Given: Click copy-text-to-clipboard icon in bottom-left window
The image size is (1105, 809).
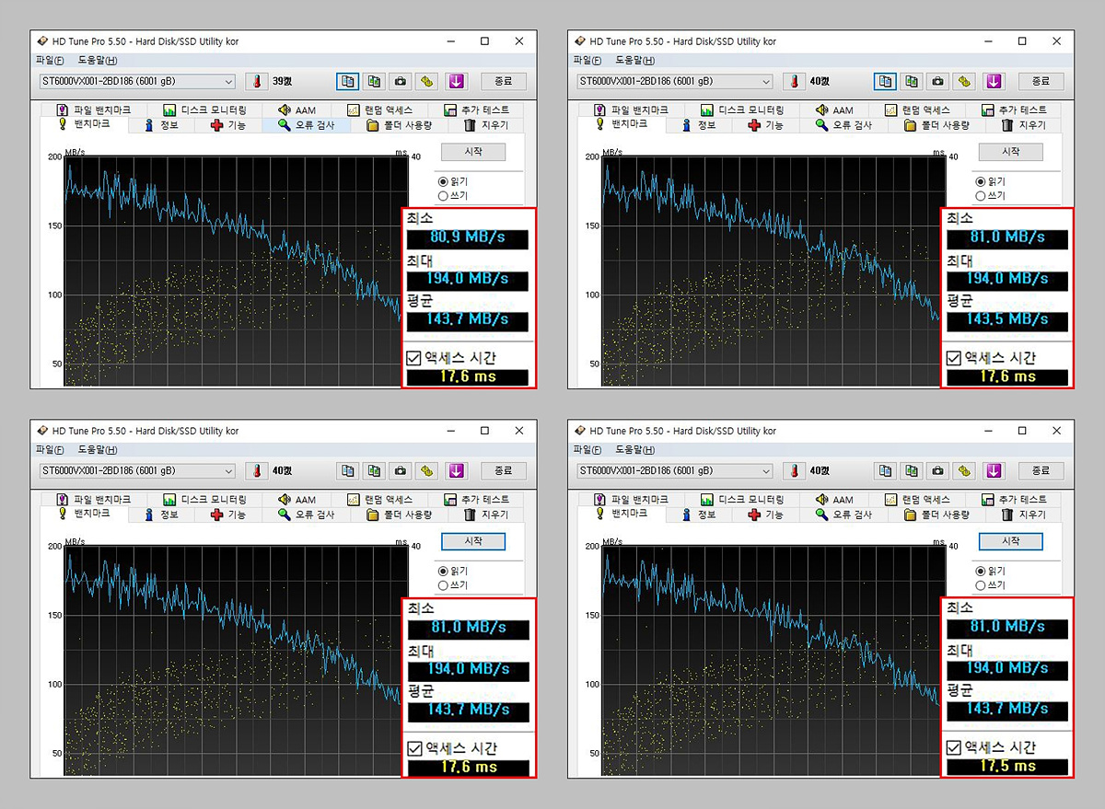Looking at the screenshot, I should (347, 470).
